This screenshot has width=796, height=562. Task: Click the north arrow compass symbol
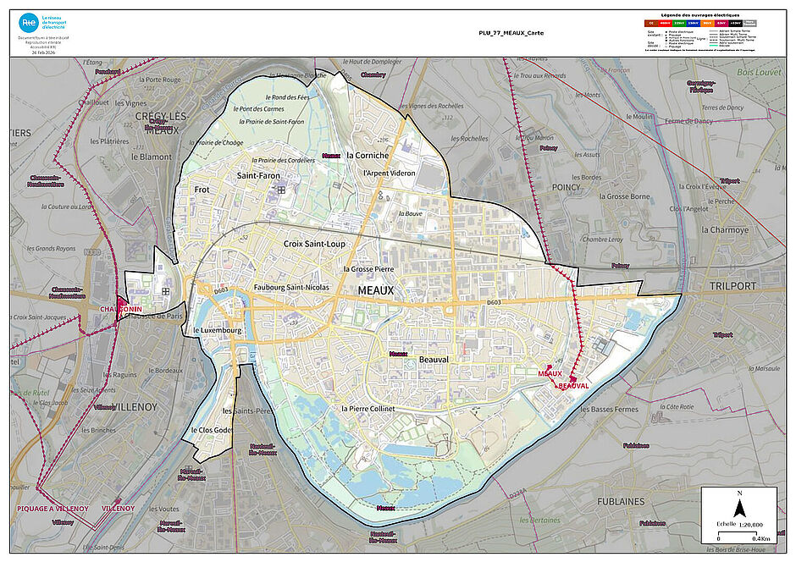click(739, 507)
